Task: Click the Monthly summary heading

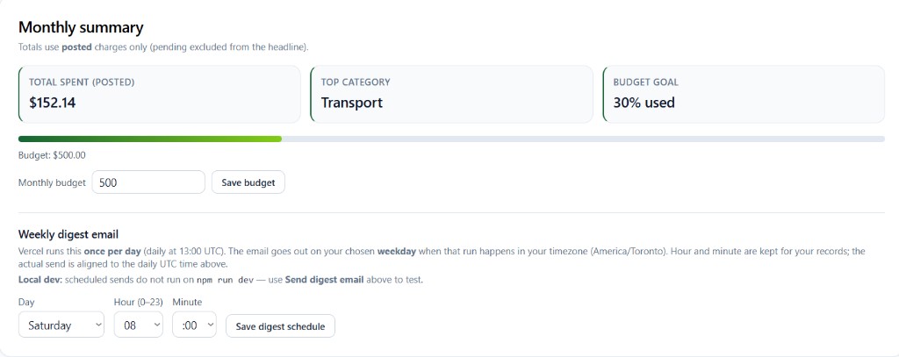Action: [81, 28]
